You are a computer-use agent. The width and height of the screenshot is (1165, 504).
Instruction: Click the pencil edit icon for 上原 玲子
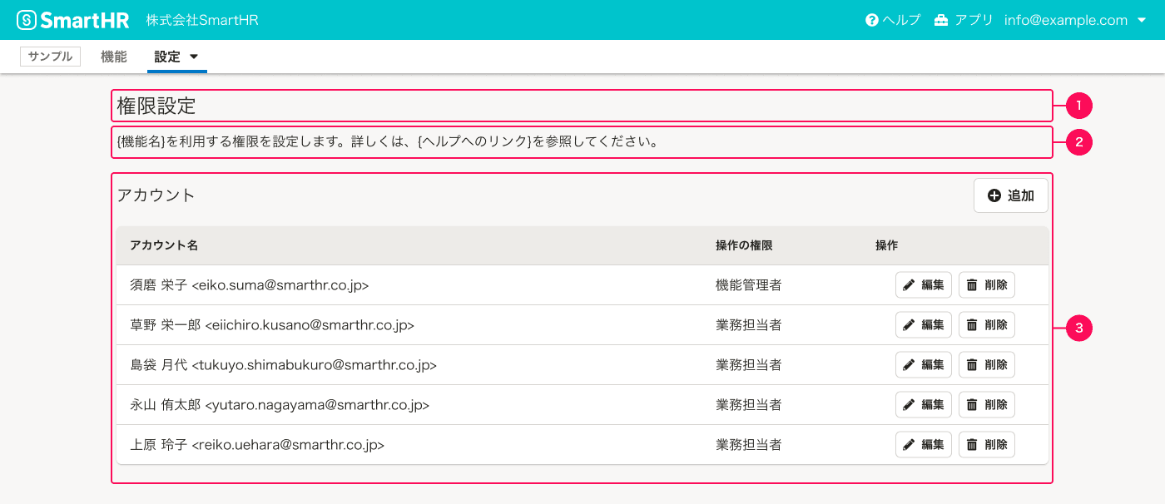(x=908, y=444)
